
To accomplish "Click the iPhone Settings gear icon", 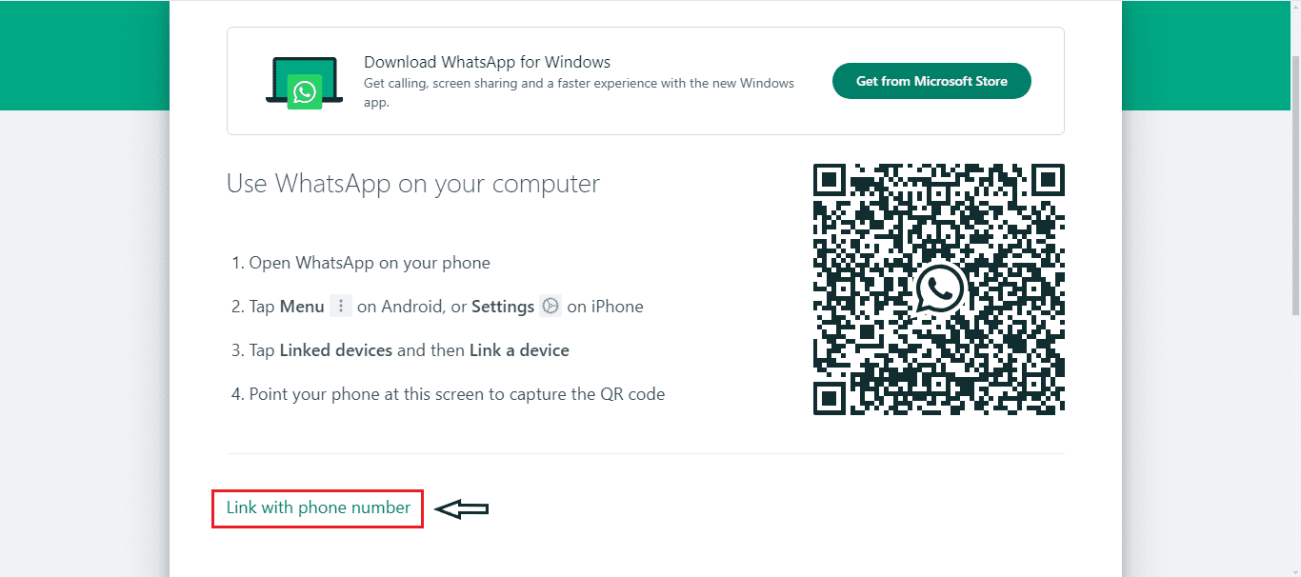I will pos(550,306).
